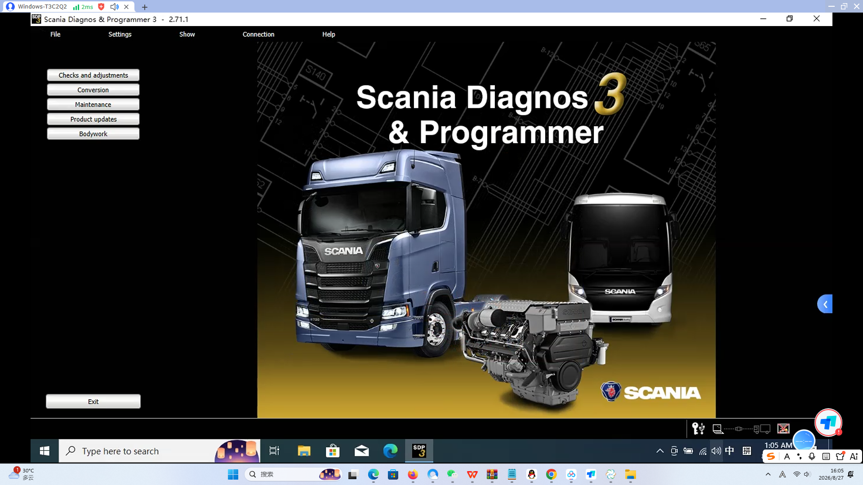Open Firefox from the host taskbar
863x485 pixels.
[x=413, y=474]
